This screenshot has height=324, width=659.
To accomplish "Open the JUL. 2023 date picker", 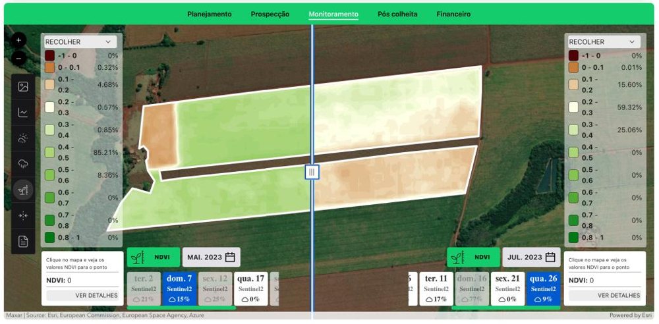I will click(x=531, y=257).
